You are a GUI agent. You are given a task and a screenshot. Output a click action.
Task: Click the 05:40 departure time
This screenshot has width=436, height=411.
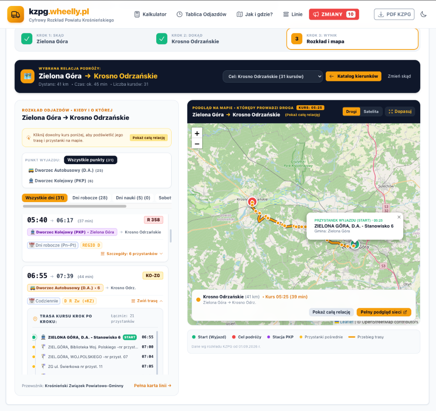coord(37,220)
